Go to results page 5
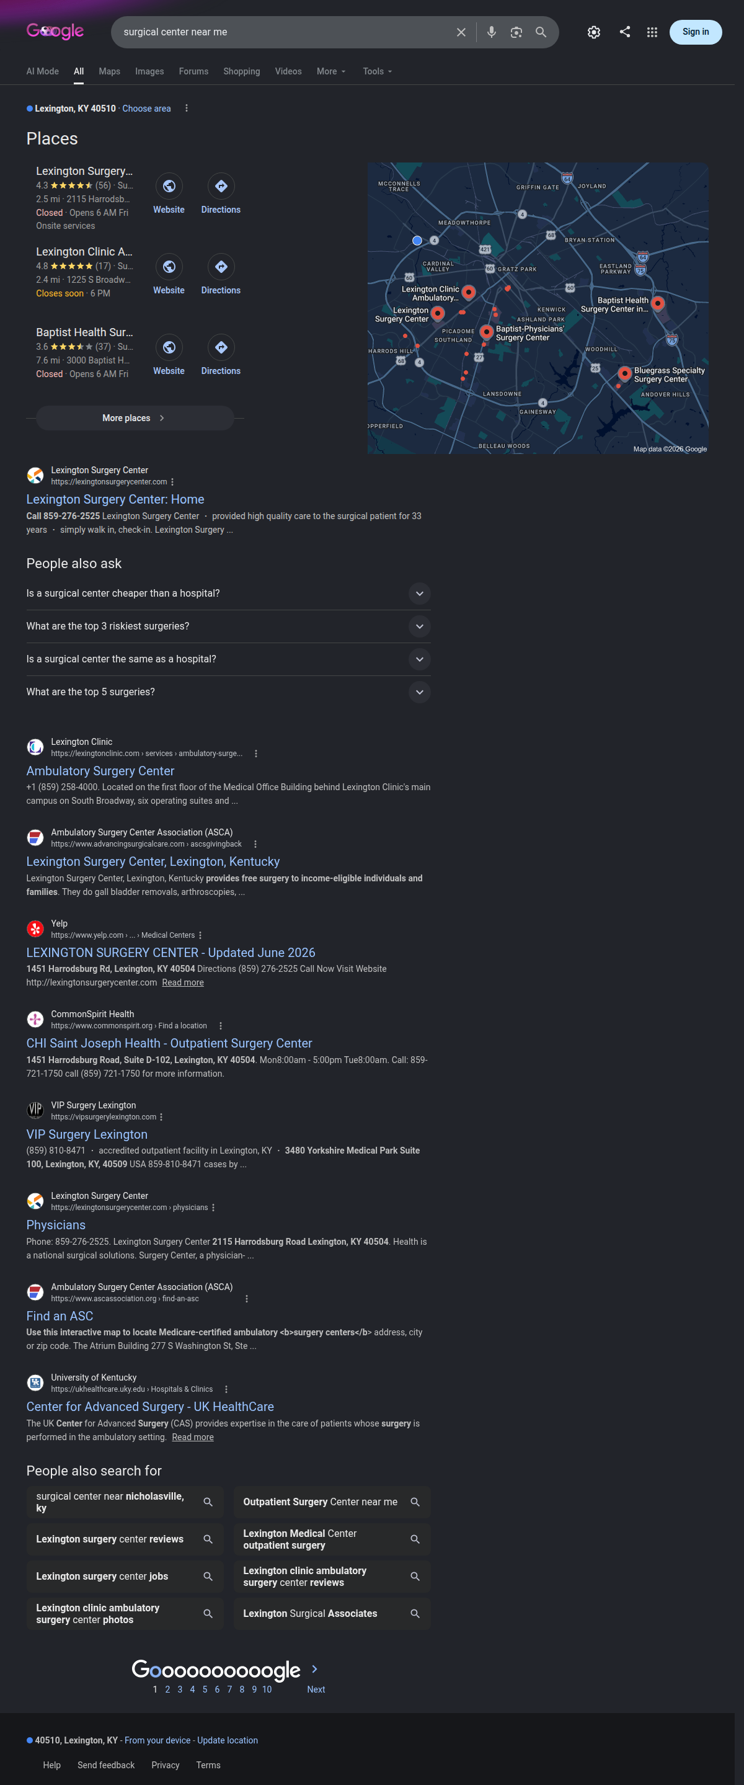The width and height of the screenshot is (744, 1785). pos(205,1689)
